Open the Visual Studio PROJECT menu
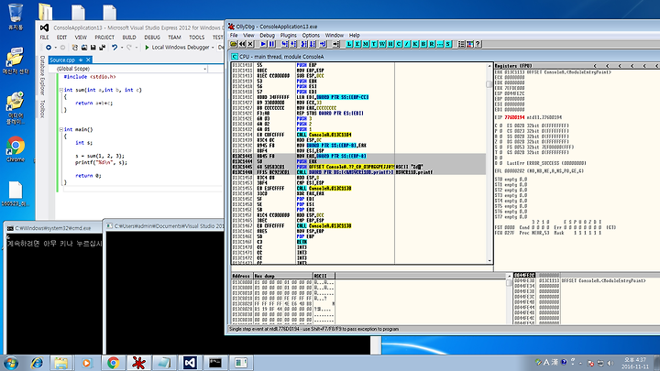This screenshot has height=371, width=660. click(104, 38)
